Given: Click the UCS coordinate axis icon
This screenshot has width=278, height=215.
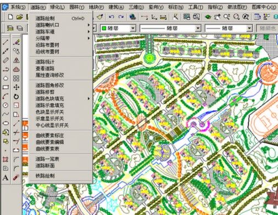Looking at the screenshot, I should (154, 18).
